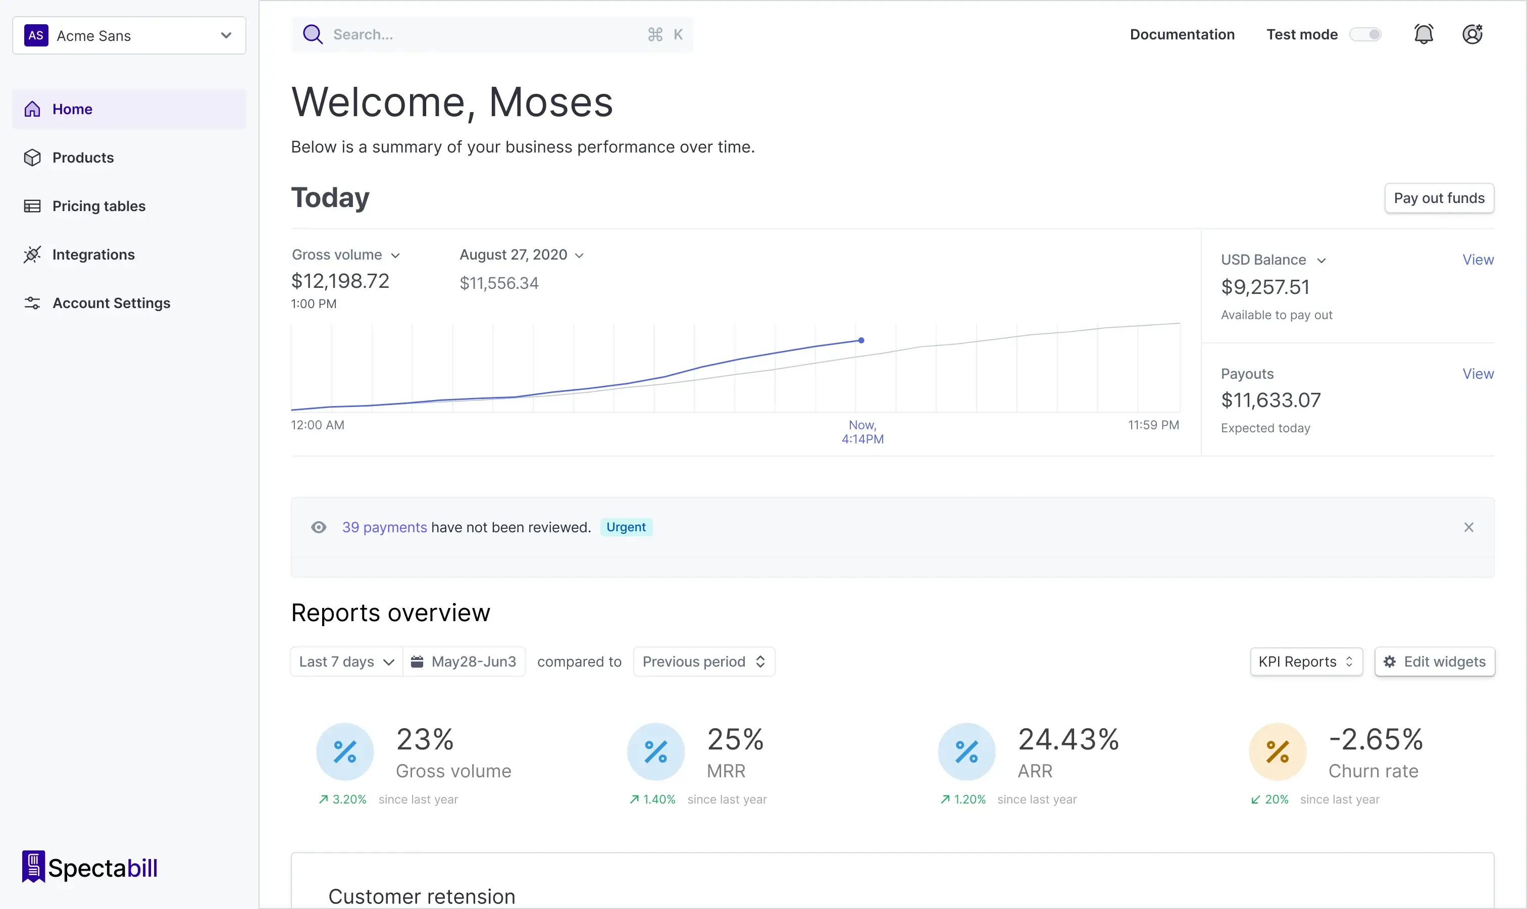
Task: Click the 1.20% ARR growth indicator
Action: click(963, 799)
